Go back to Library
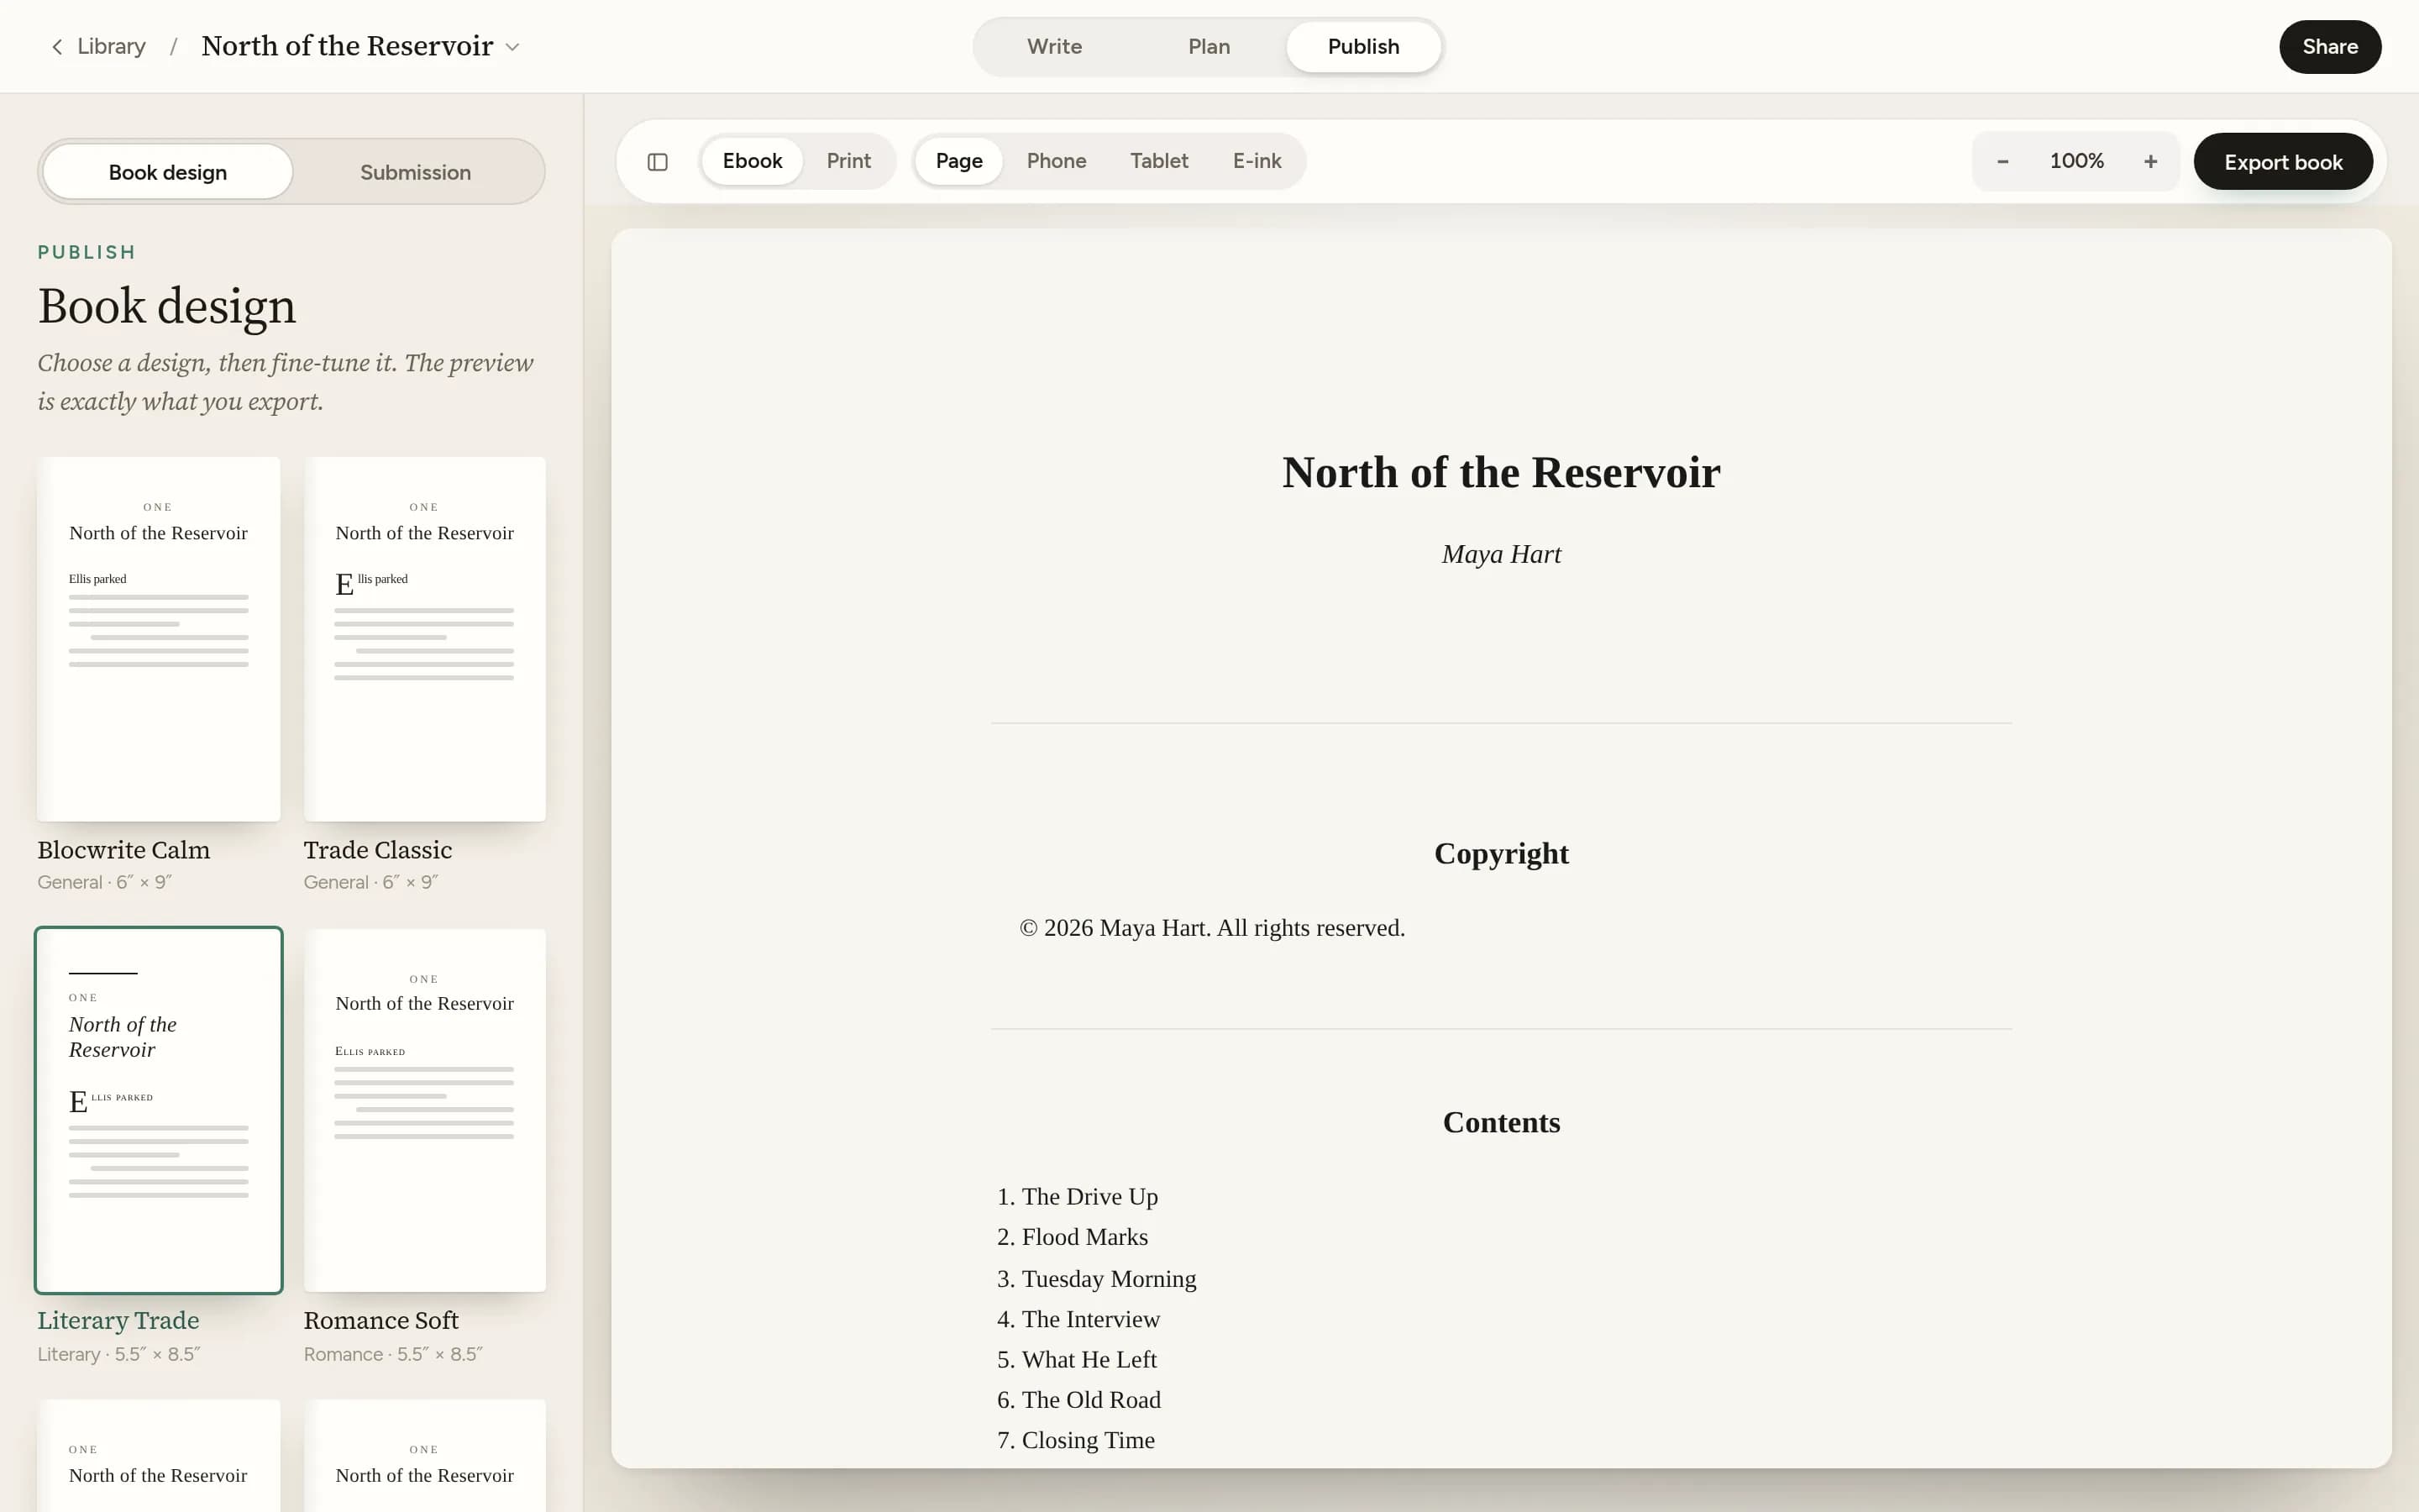Viewport: 2419px width, 1512px height. [111, 47]
